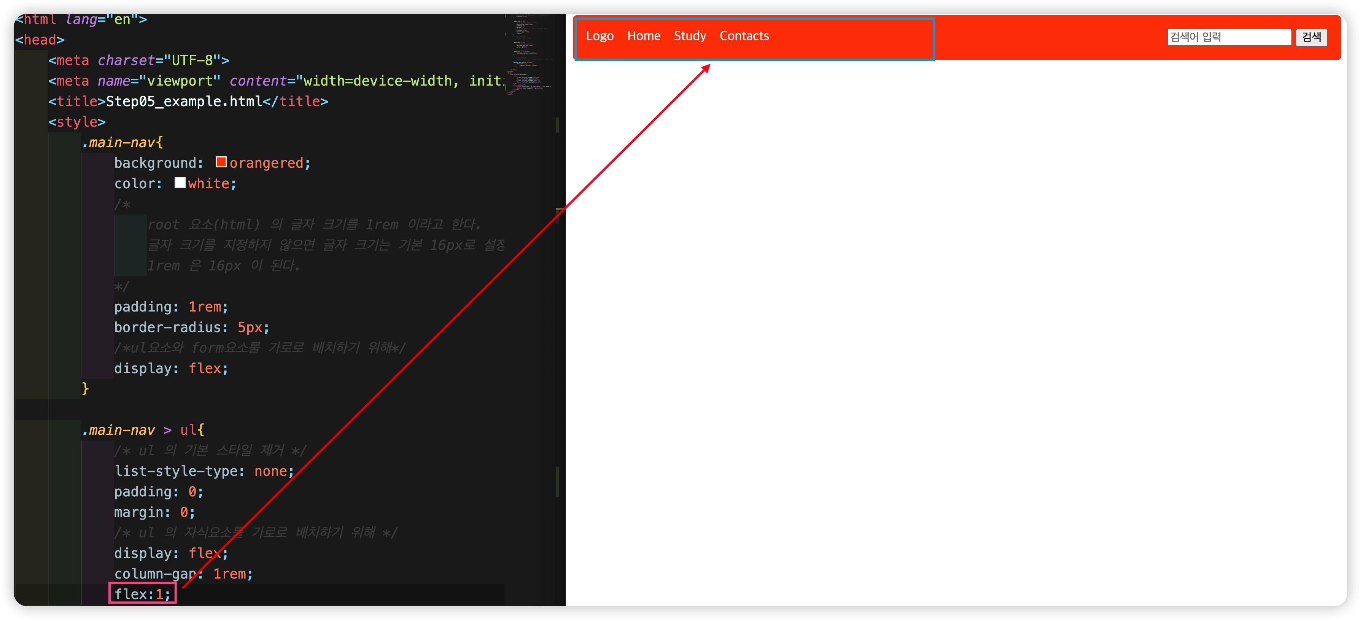Click the Logo link in the navbar

pyautogui.click(x=599, y=36)
